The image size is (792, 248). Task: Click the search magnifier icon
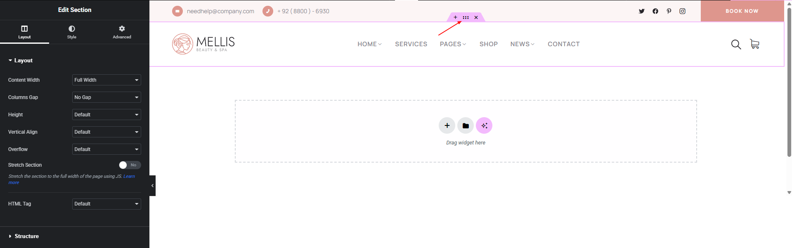click(x=736, y=44)
